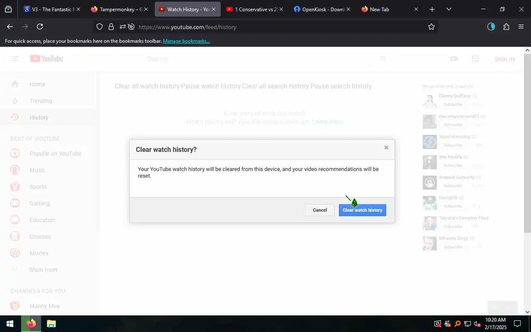The height and width of the screenshot is (332, 531).
Task: Open the blue circular toolbar icon beside extensions
Action: 491,27
